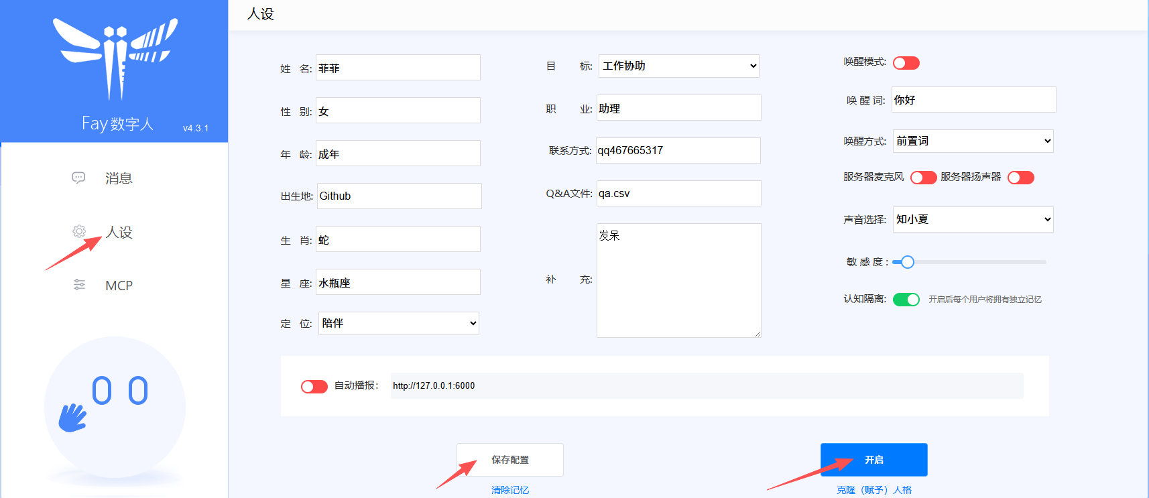Disable 认知隔离 switch
This screenshot has height=498, width=1149.
tap(906, 300)
